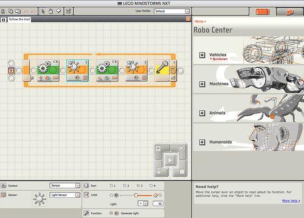Select the pan hand tool
This screenshot has height=218, width=304.
pos(50,12)
